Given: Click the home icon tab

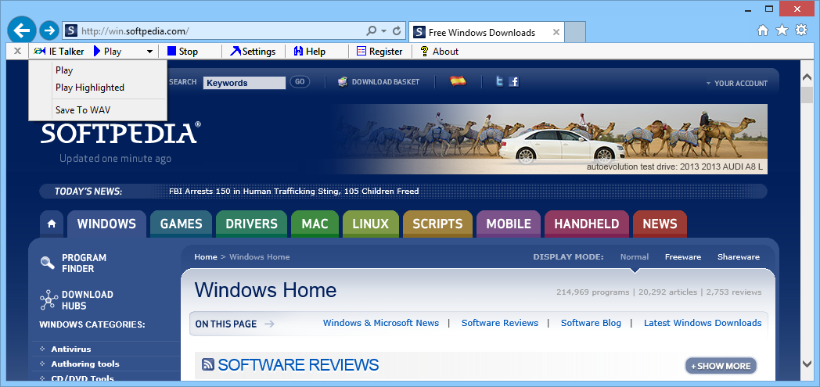Looking at the screenshot, I should pos(52,224).
